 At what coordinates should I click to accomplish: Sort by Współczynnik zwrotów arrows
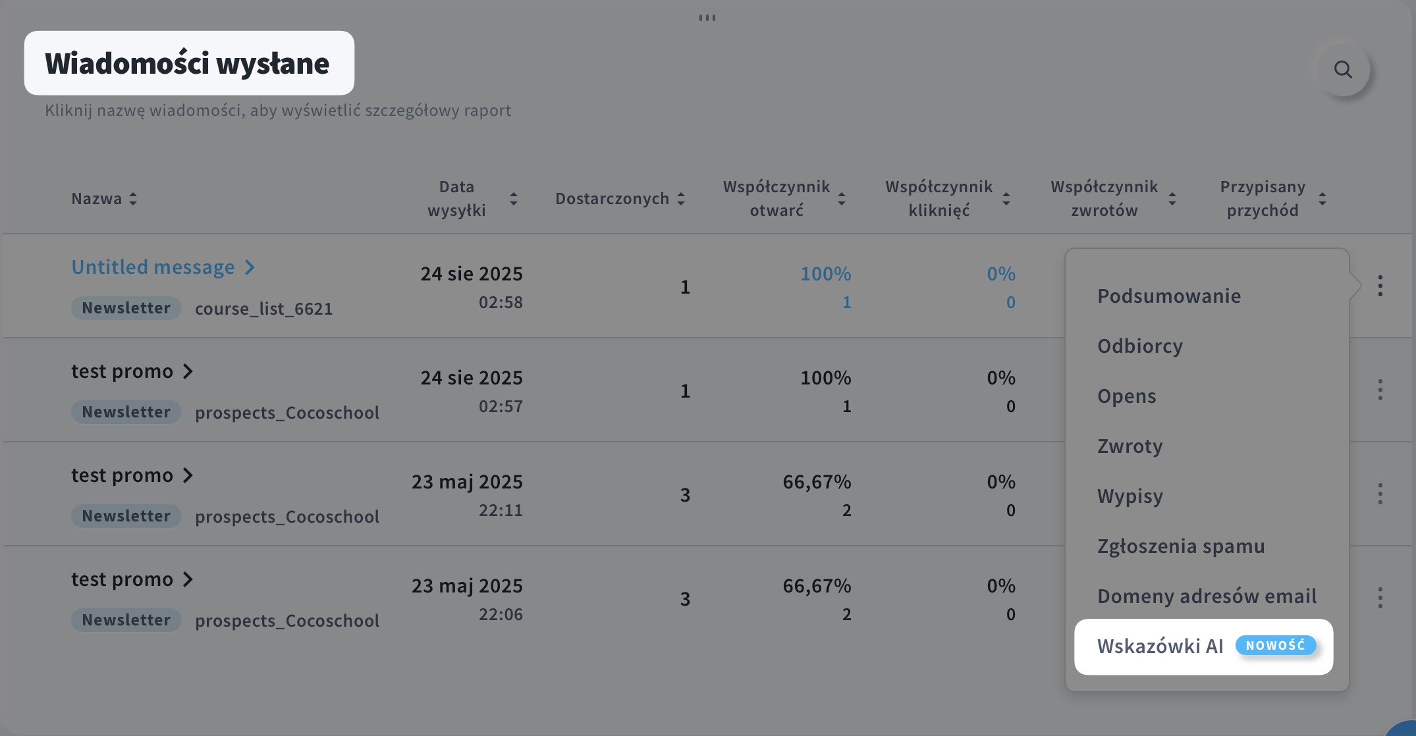[1172, 199]
